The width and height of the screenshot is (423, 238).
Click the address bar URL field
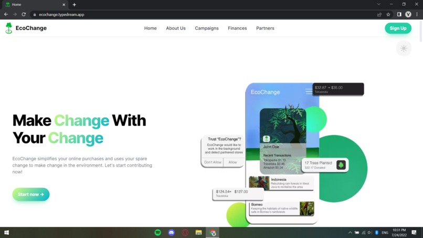tap(205, 15)
